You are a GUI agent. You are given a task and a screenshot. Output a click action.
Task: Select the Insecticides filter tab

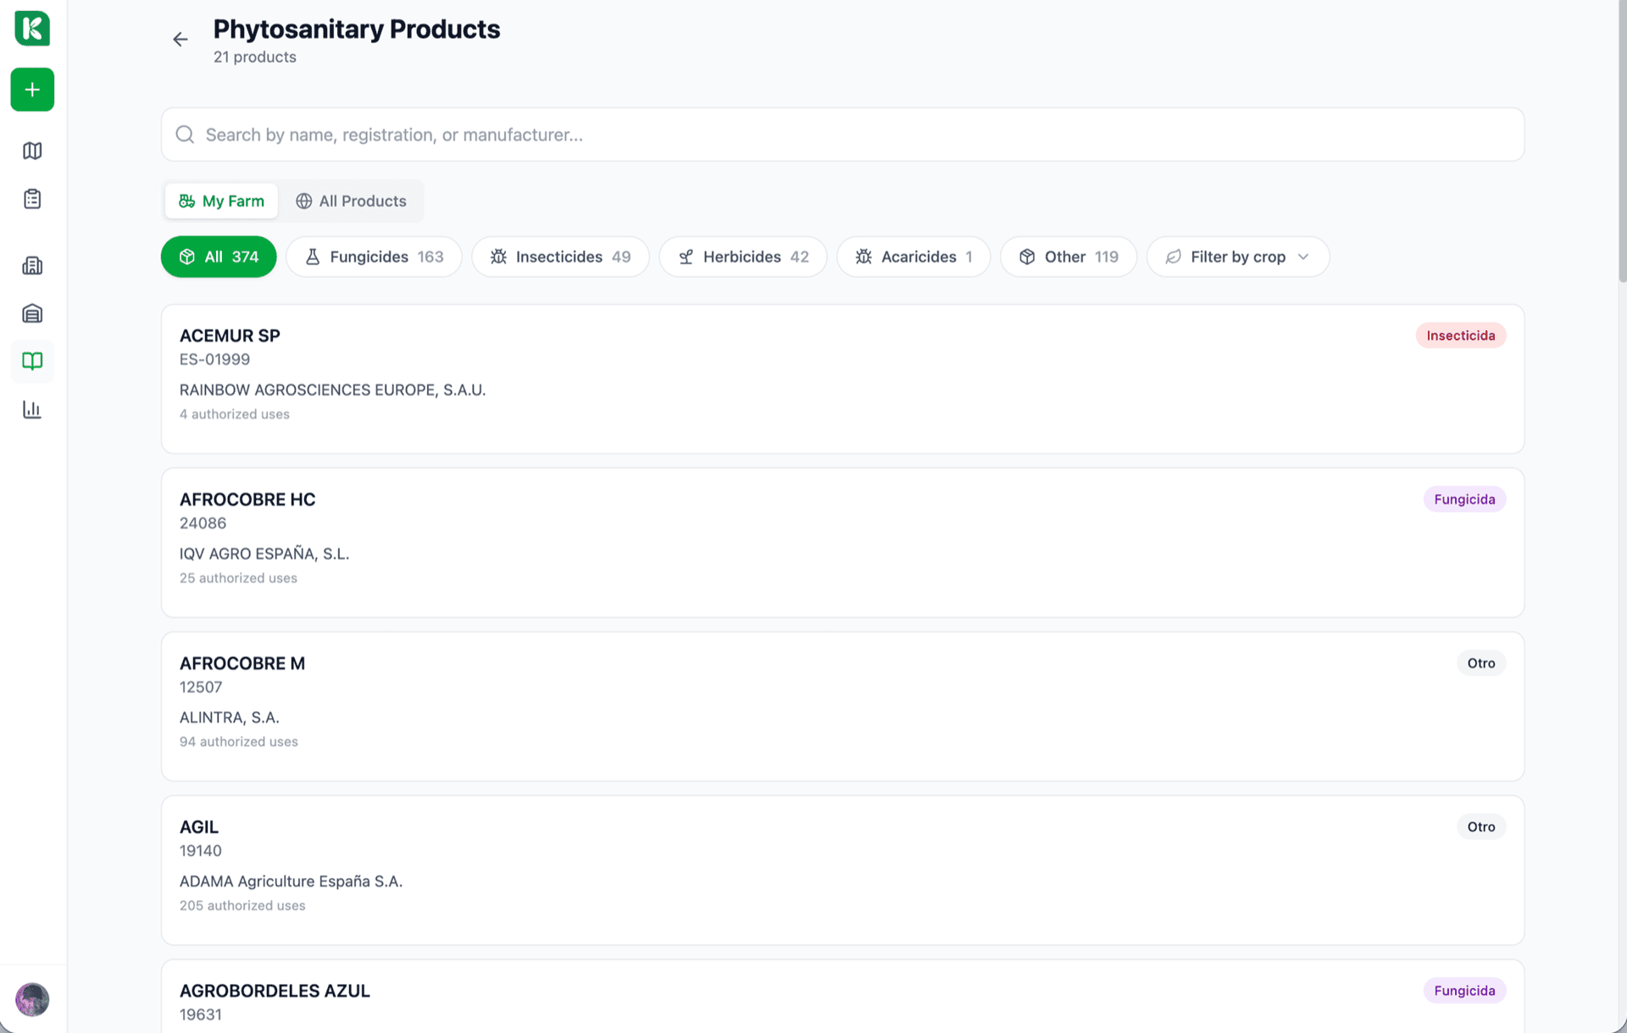559,256
